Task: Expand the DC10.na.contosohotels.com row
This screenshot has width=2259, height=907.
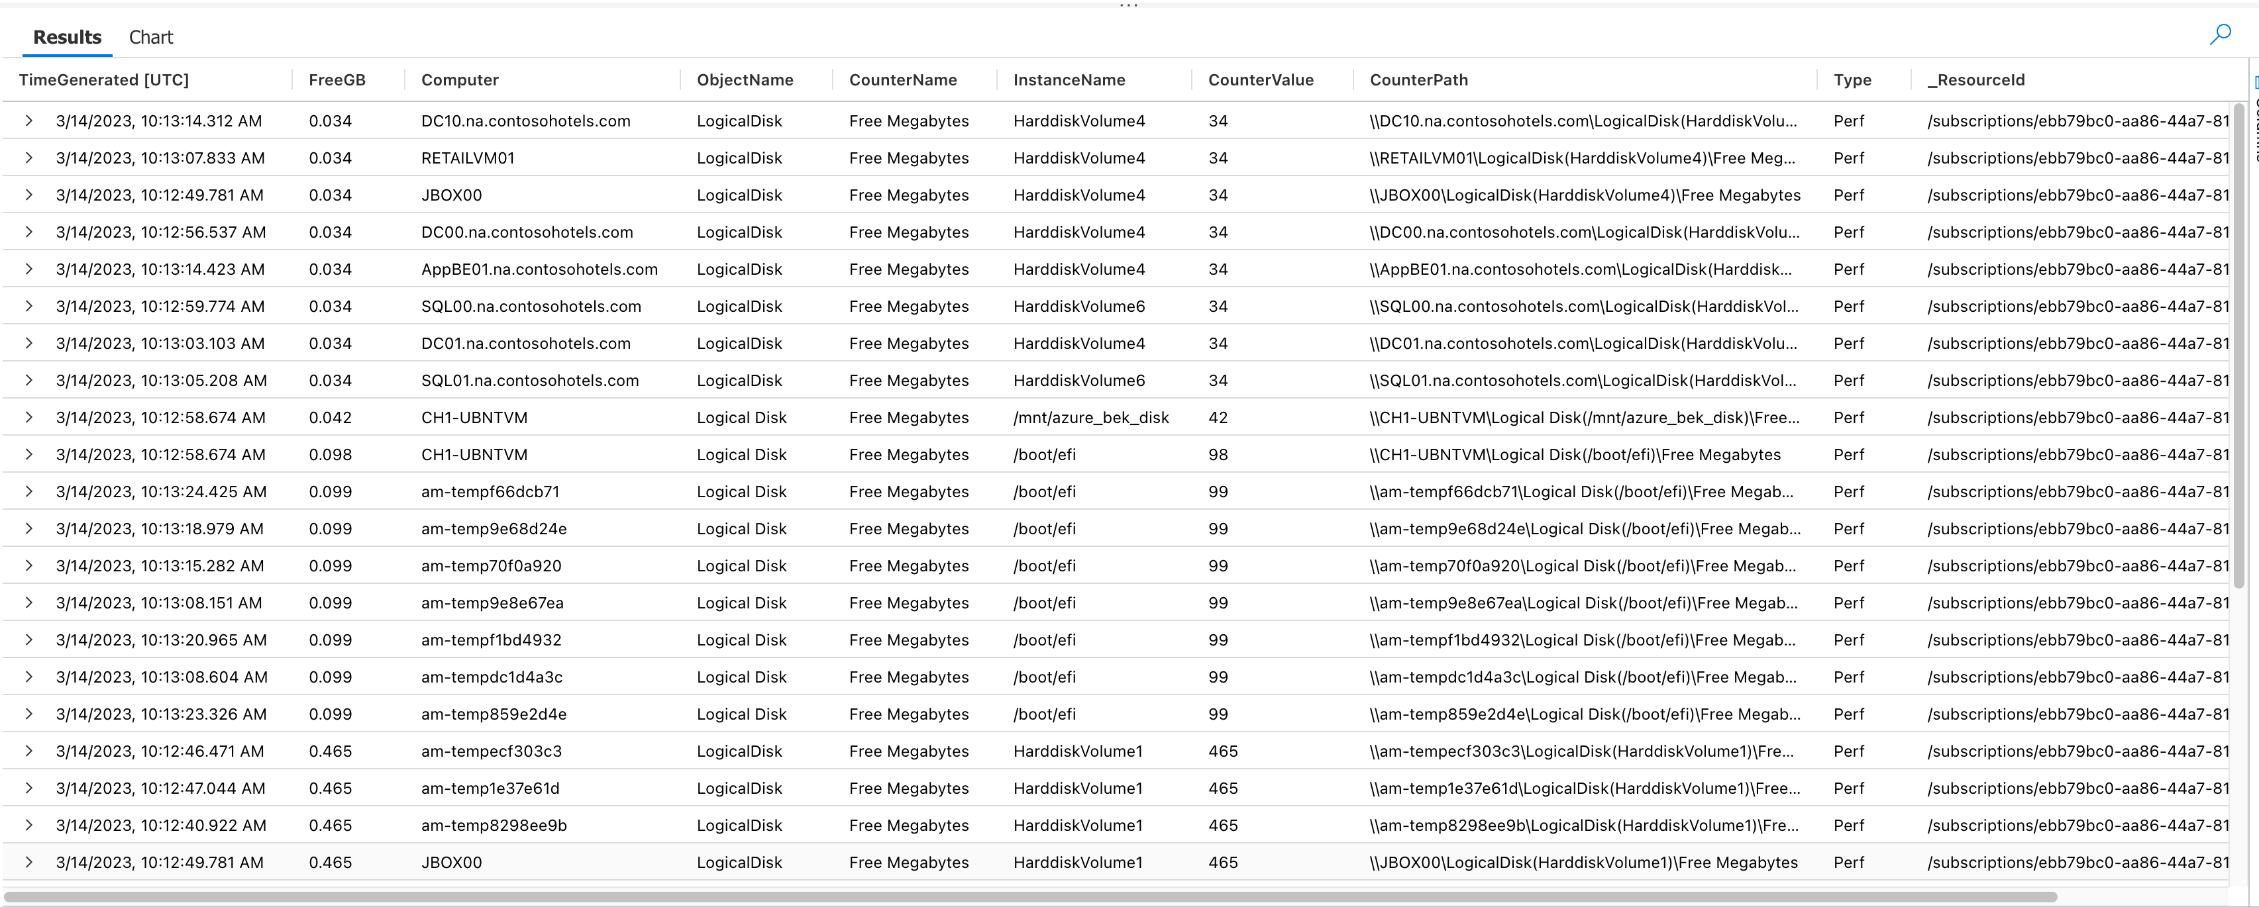Action: click(29, 121)
